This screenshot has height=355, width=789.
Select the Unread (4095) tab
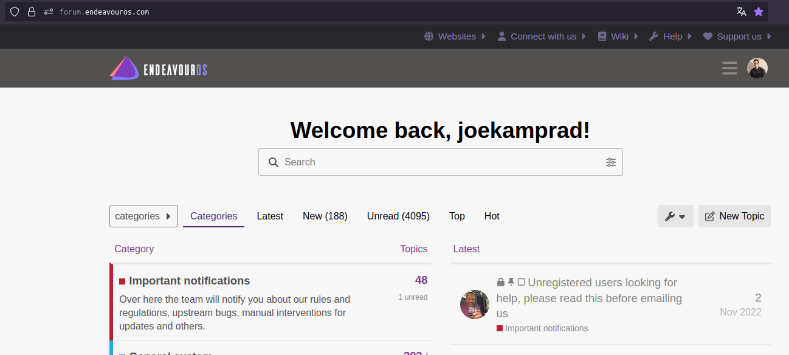pyautogui.click(x=398, y=216)
